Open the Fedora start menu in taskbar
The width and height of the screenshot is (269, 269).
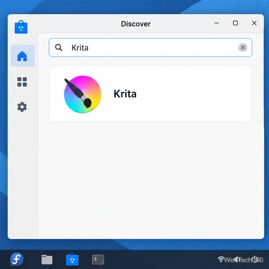tap(17, 259)
